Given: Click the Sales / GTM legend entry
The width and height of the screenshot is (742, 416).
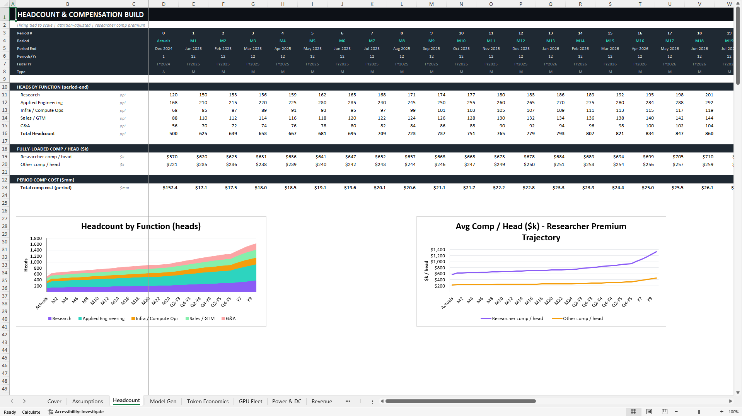Looking at the screenshot, I should click(x=200, y=318).
